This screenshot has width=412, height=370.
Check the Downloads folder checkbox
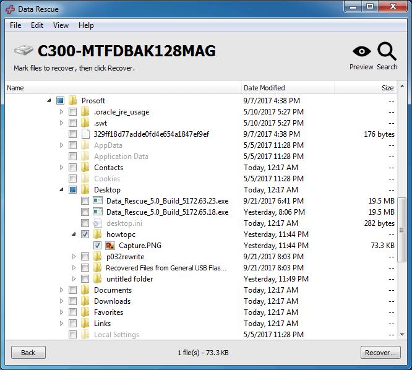pyautogui.click(x=72, y=301)
